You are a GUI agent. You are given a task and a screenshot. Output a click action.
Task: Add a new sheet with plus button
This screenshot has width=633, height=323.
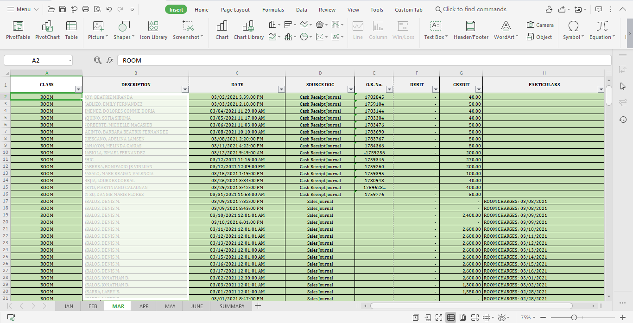258,306
